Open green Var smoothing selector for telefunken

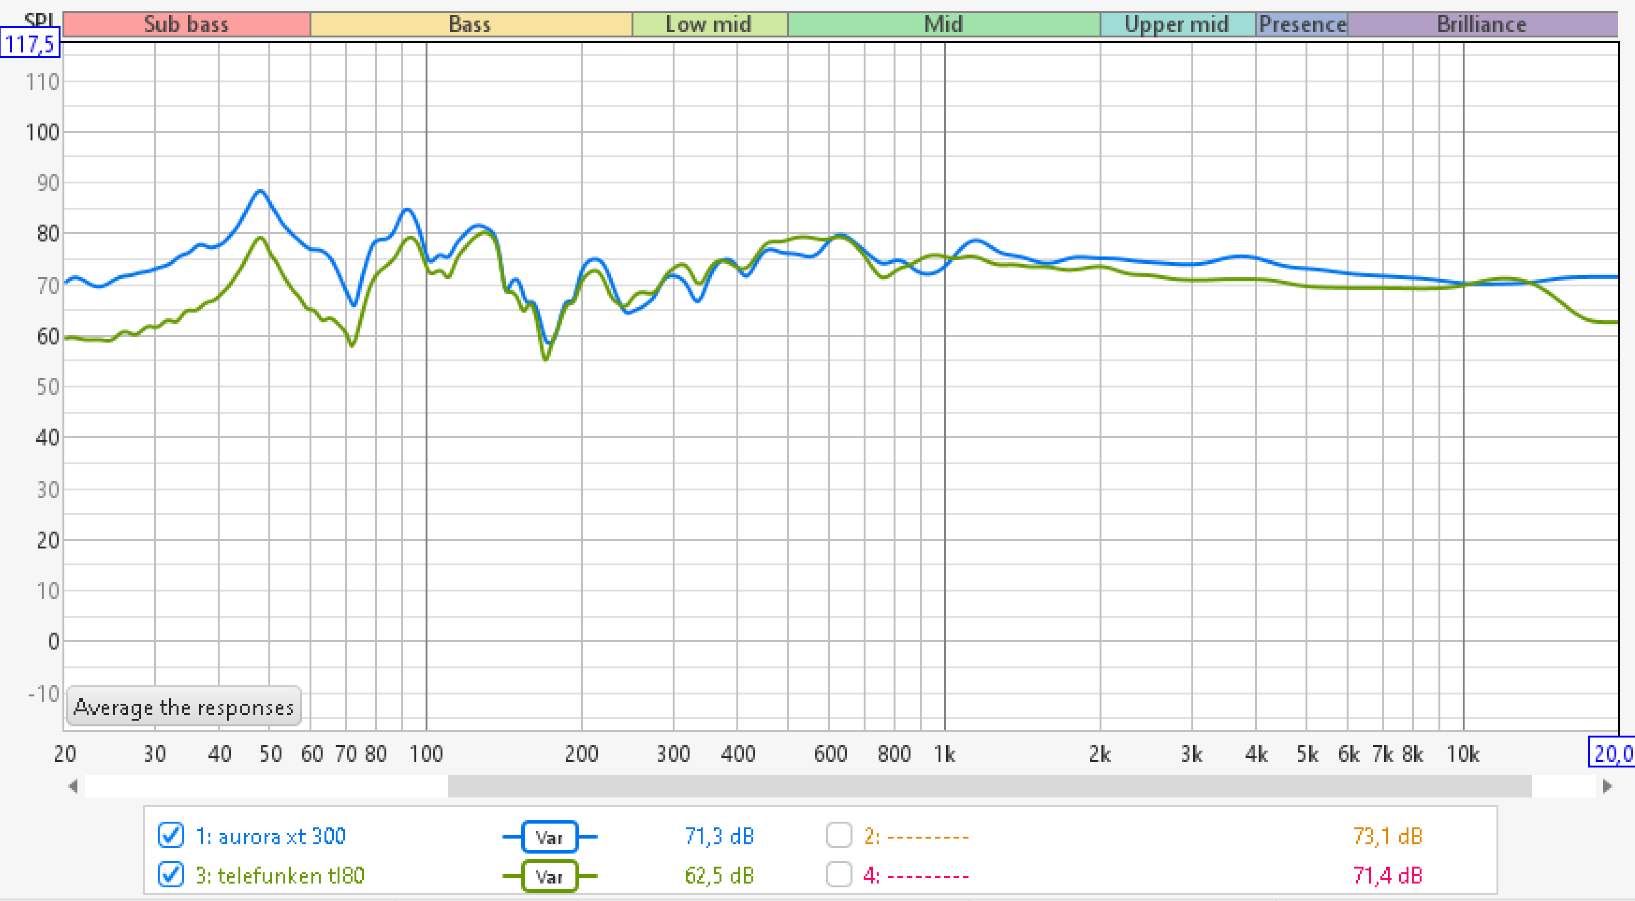coord(549,876)
